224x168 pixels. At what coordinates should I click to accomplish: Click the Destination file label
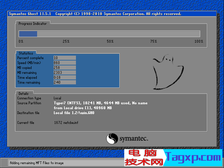click(x=28, y=113)
